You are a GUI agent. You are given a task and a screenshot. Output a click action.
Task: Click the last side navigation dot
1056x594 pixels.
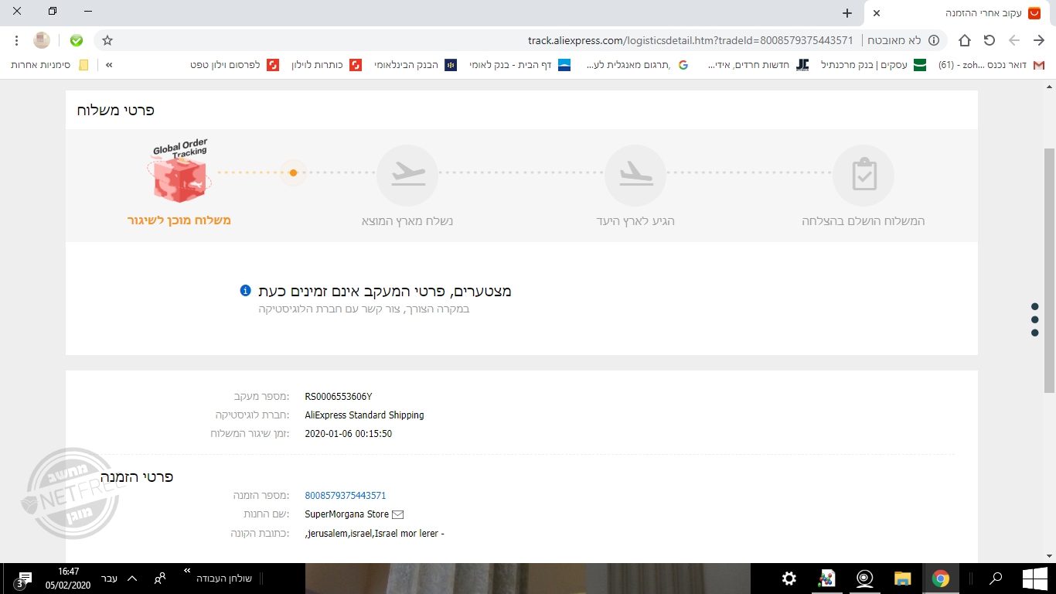[1035, 333]
